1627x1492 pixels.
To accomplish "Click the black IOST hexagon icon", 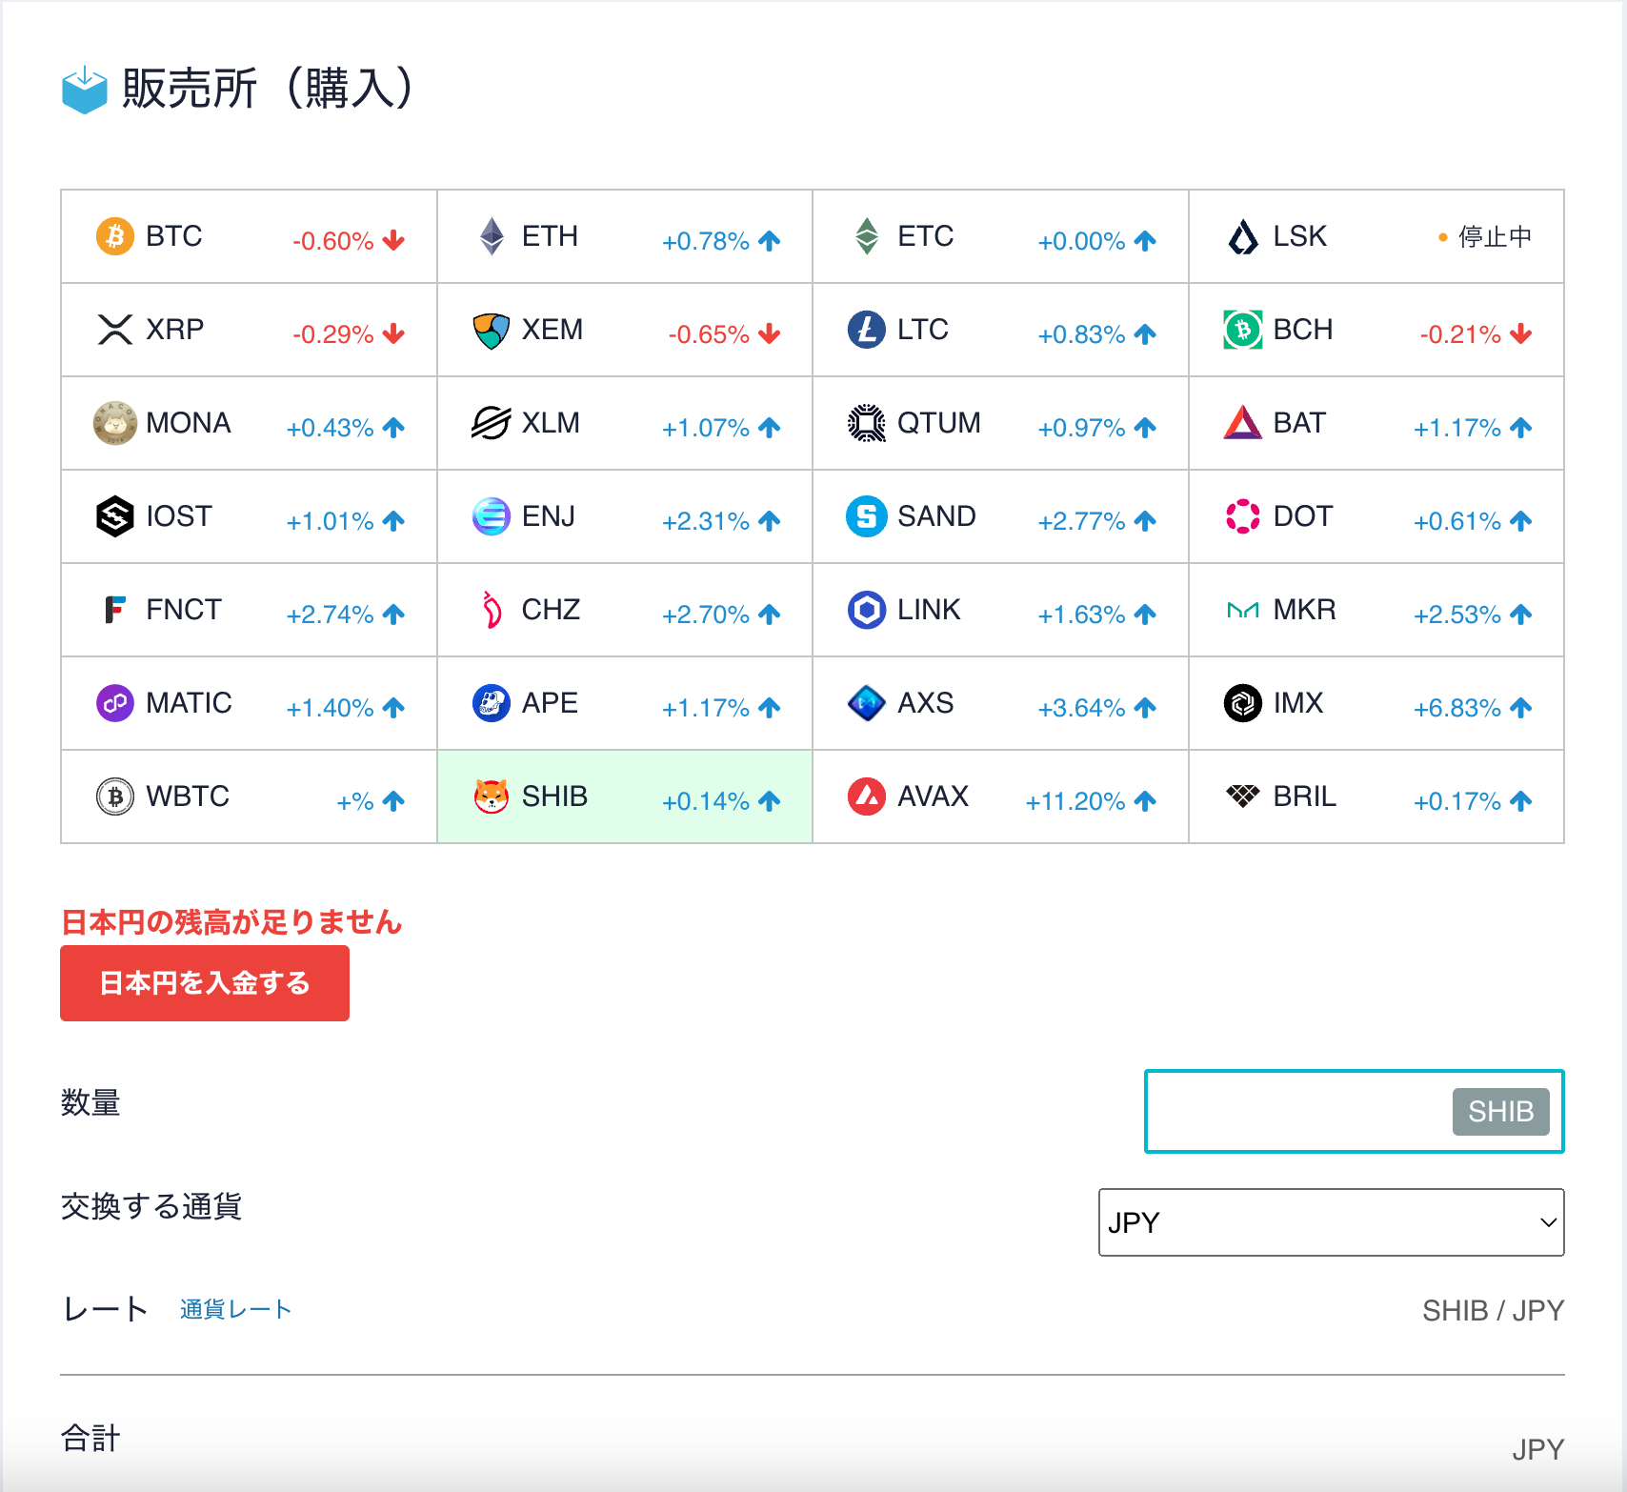I will (115, 516).
